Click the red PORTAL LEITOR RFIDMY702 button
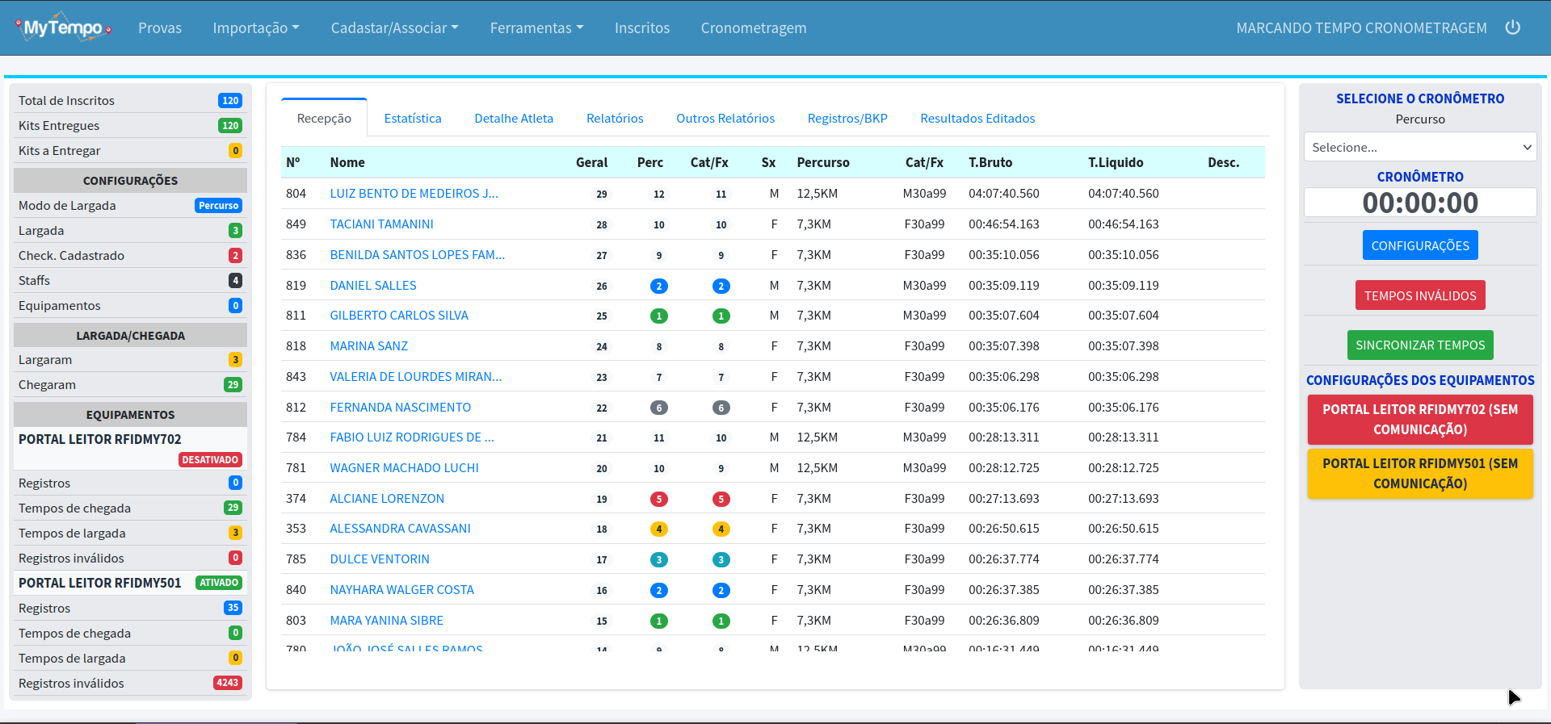1551x724 pixels. point(1420,420)
